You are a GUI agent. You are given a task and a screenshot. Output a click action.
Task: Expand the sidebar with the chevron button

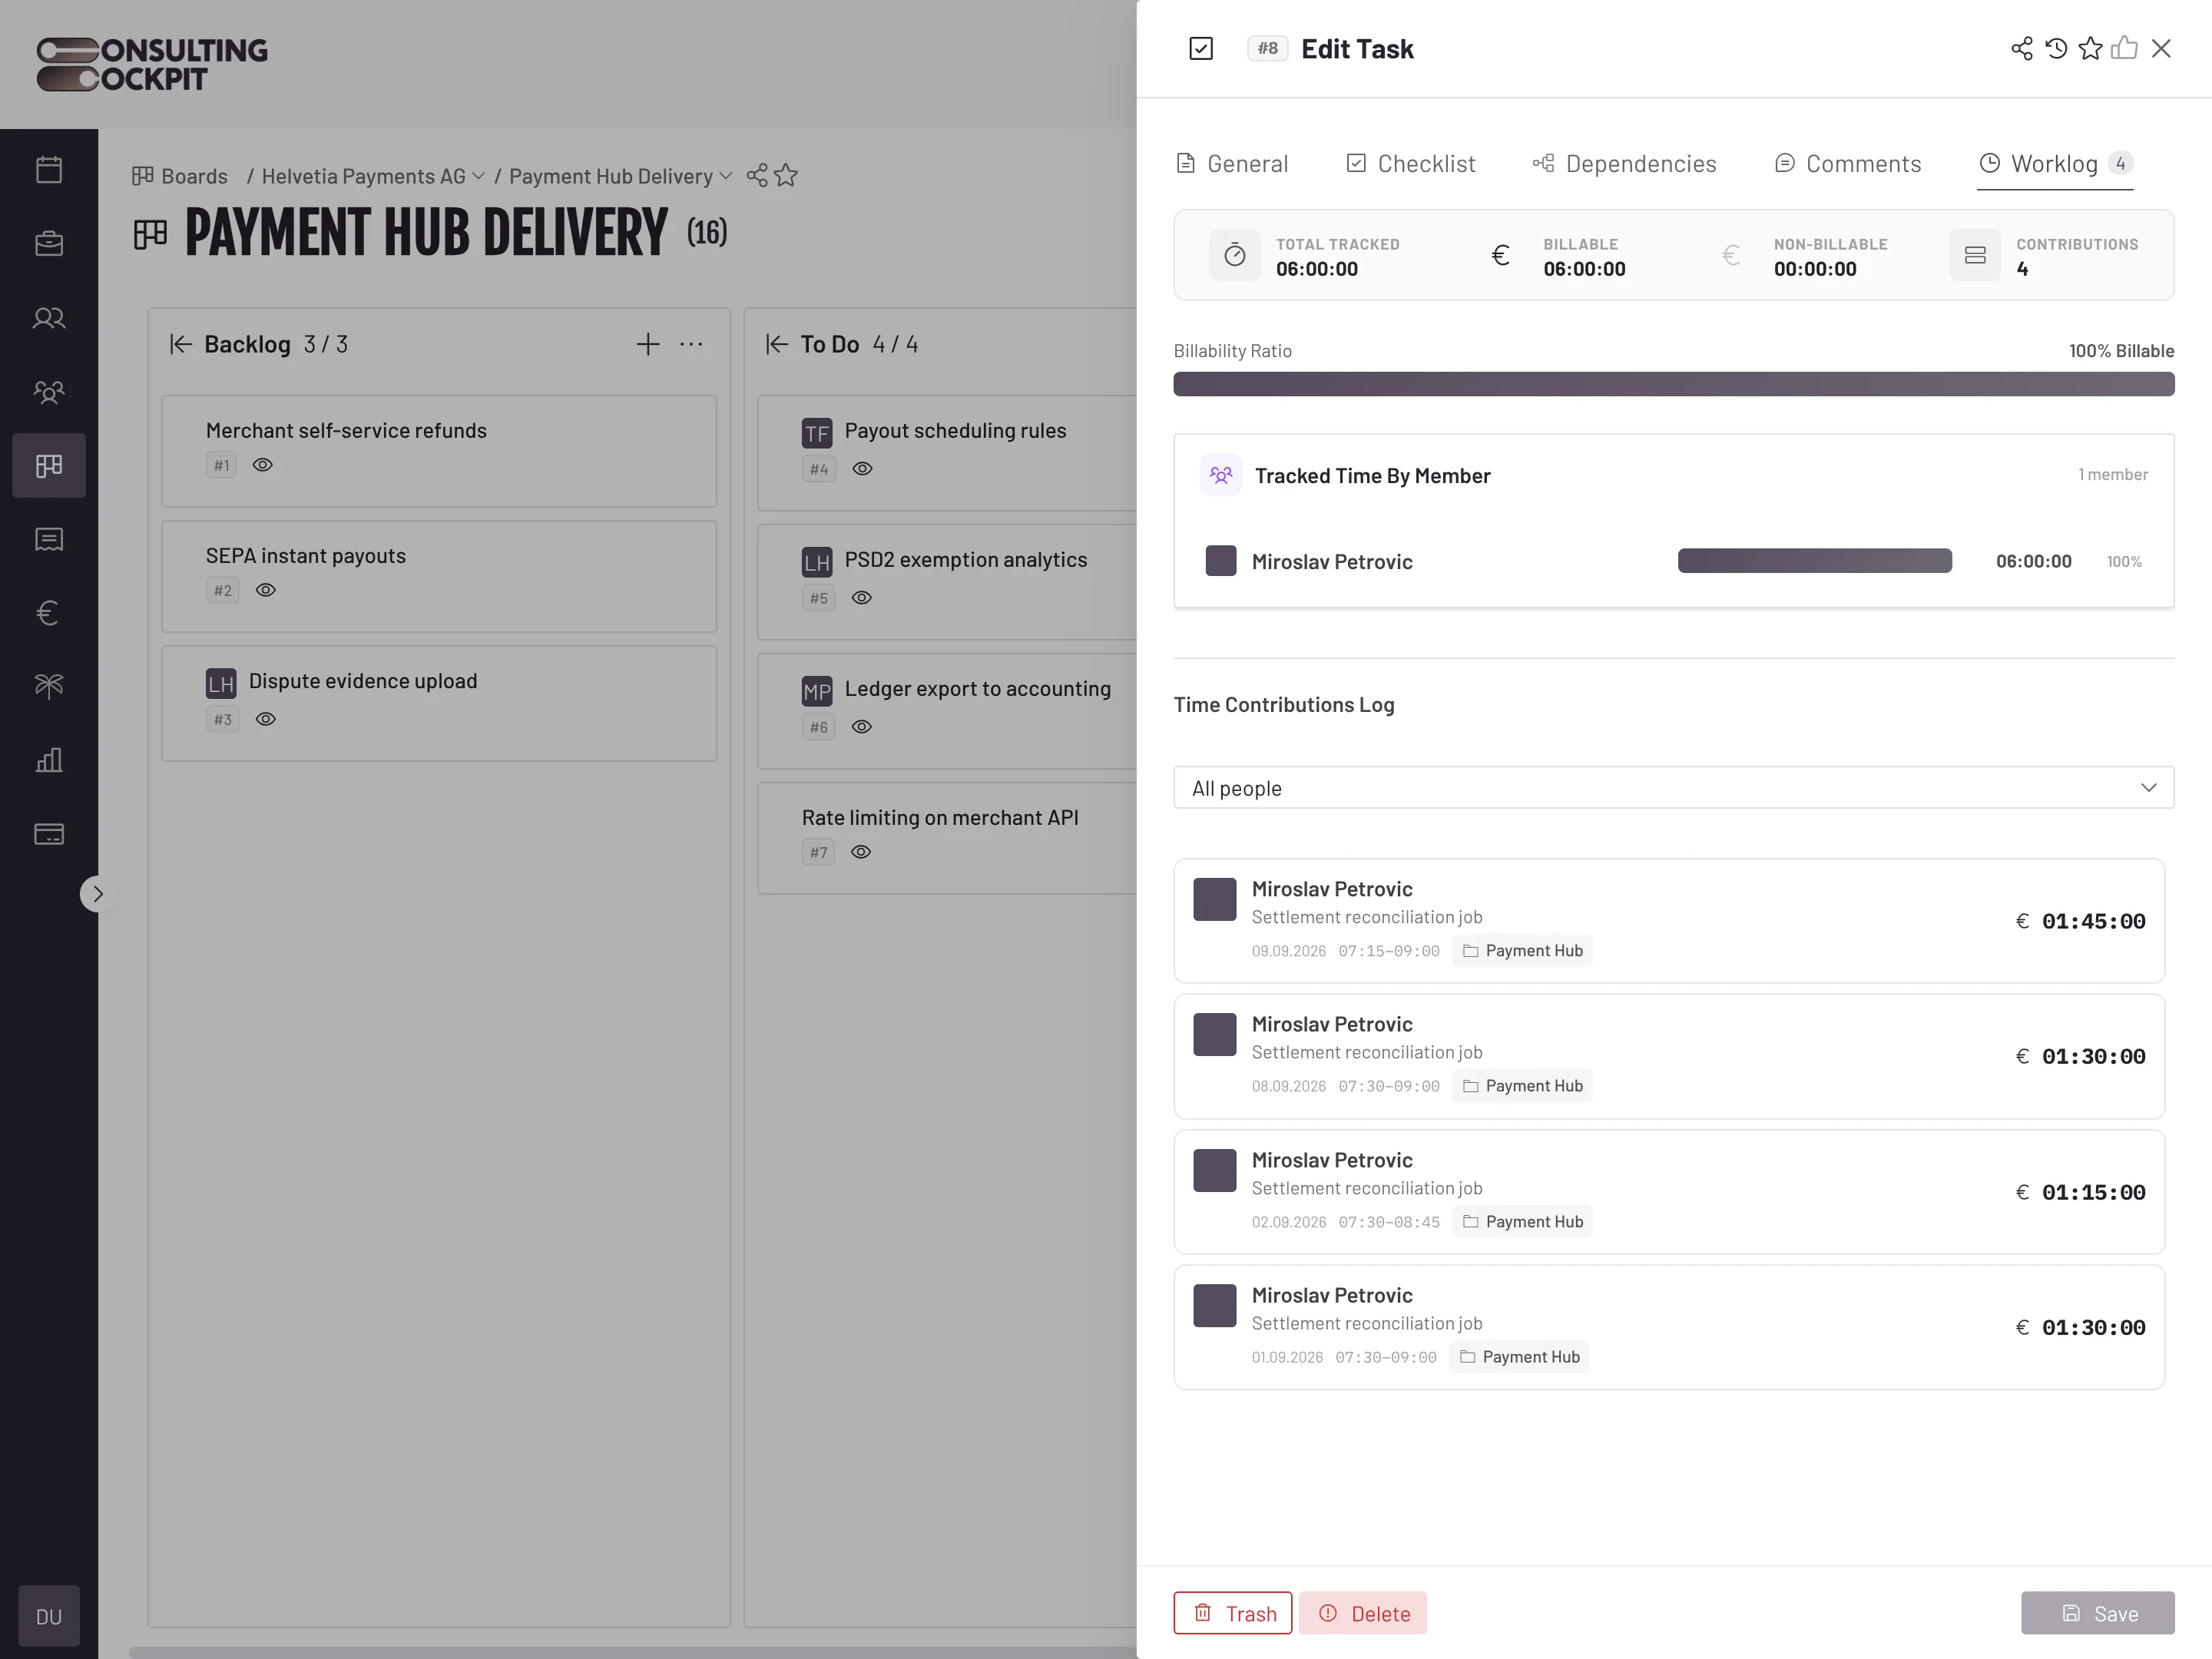pos(97,894)
